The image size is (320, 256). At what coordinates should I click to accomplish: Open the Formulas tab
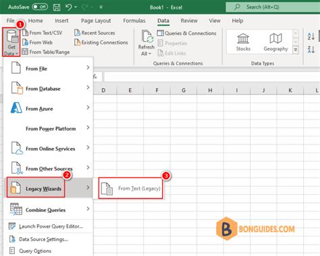(134, 20)
